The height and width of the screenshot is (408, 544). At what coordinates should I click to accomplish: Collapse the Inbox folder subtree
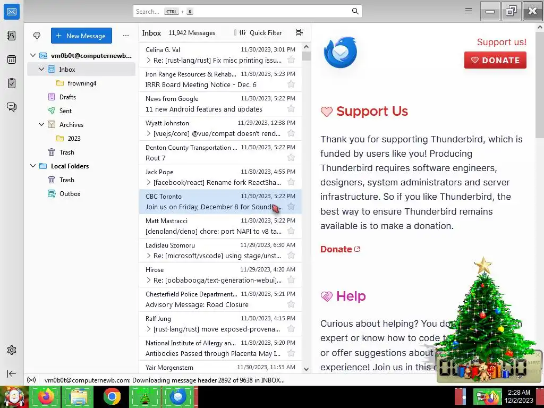[x=41, y=69]
